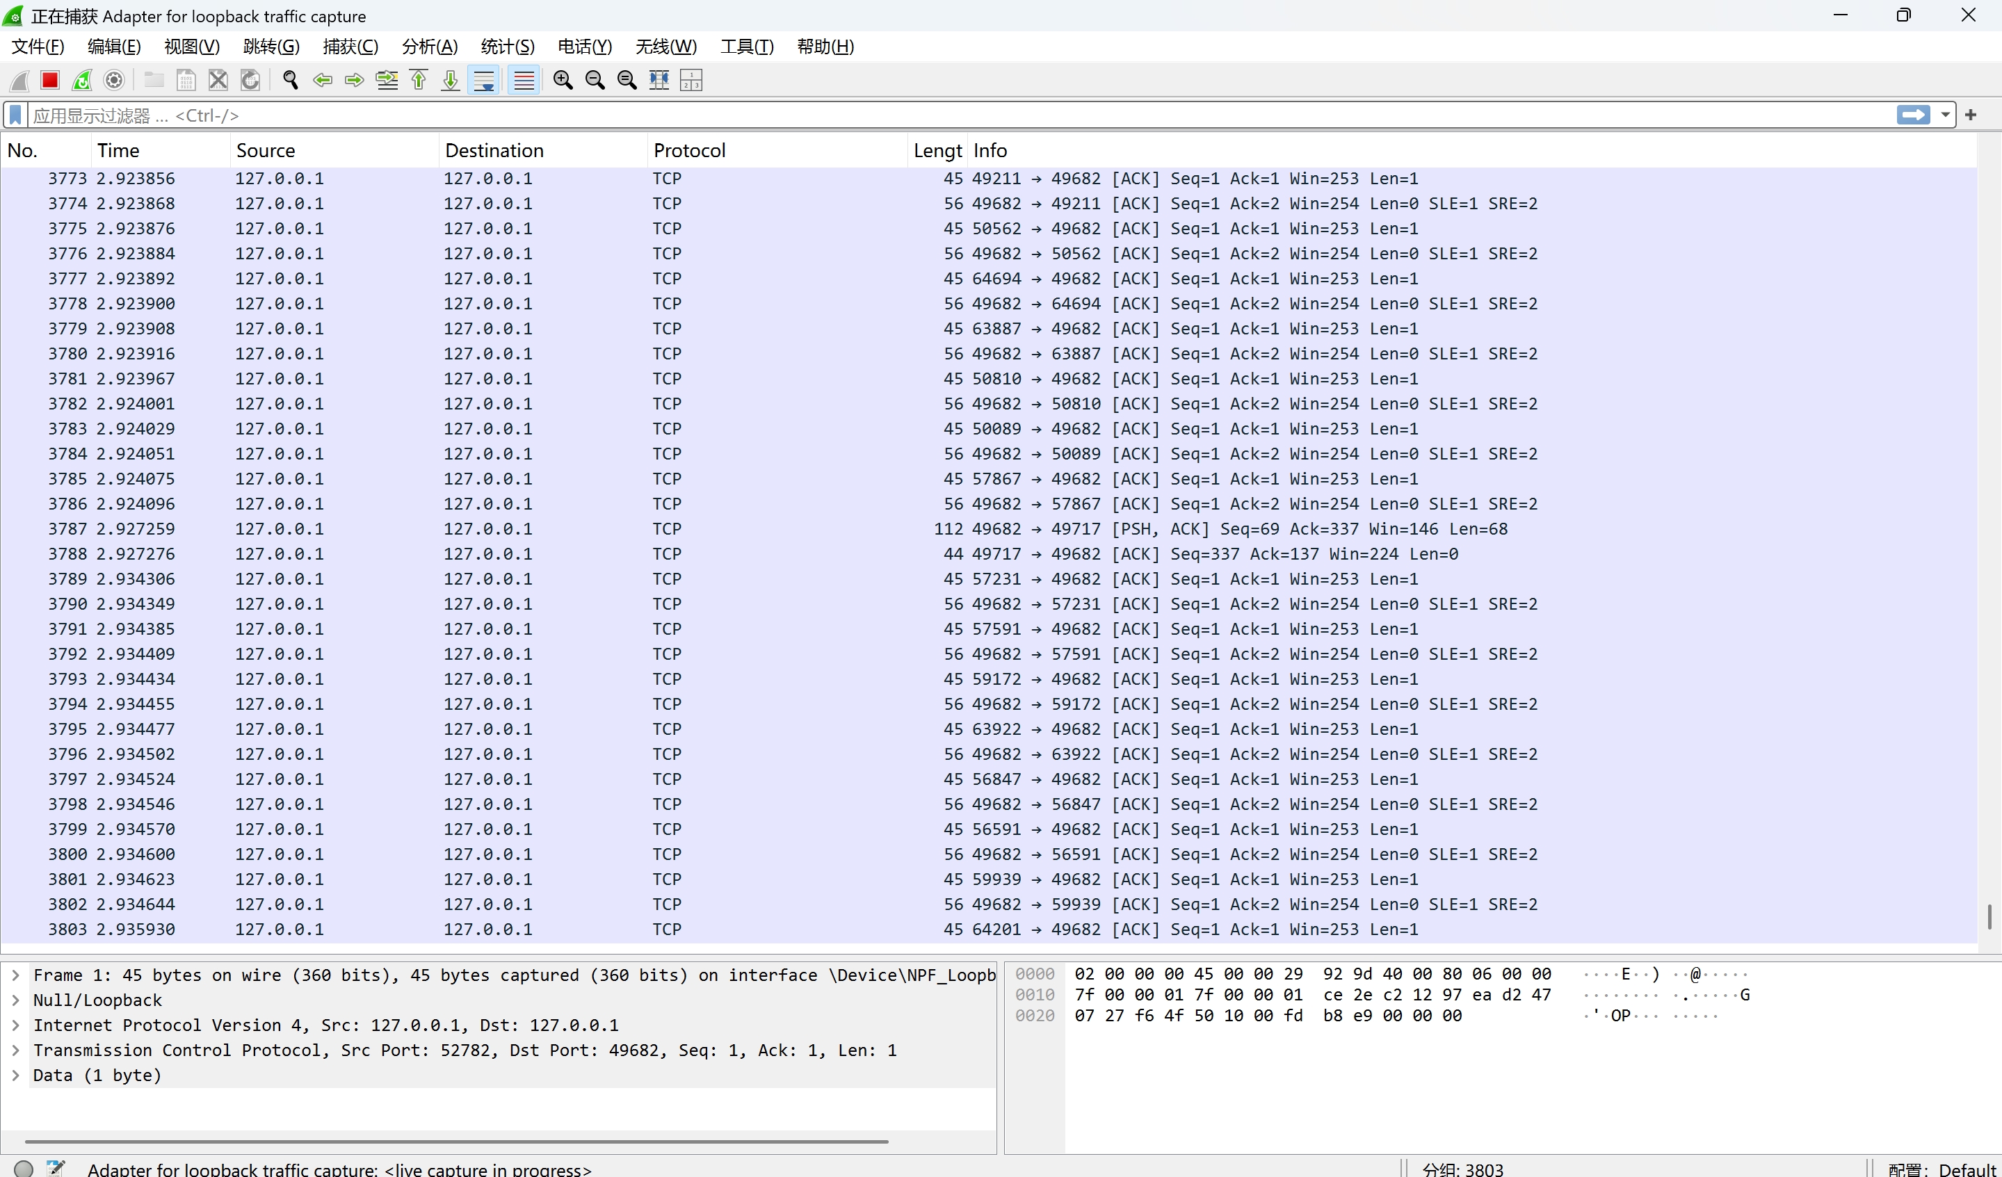Open the 统计(S) menu
The width and height of the screenshot is (2002, 1177).
[x=507, y=47]
